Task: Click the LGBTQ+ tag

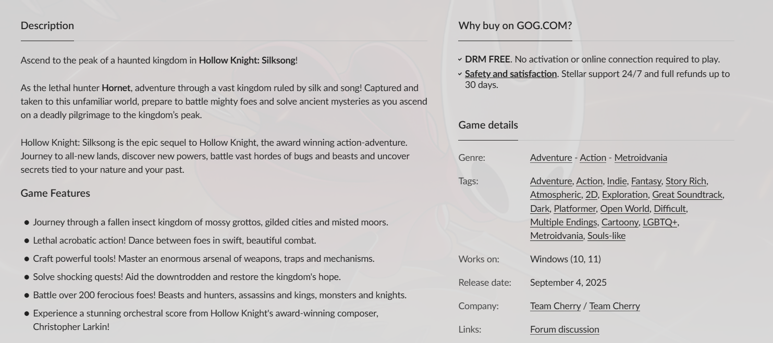Action: 660,222
